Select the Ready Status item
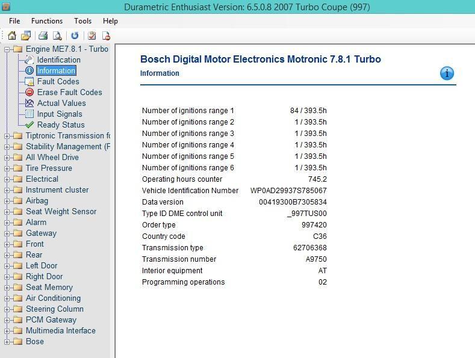Screen dimensions: 475x358 tap(61, 125)
